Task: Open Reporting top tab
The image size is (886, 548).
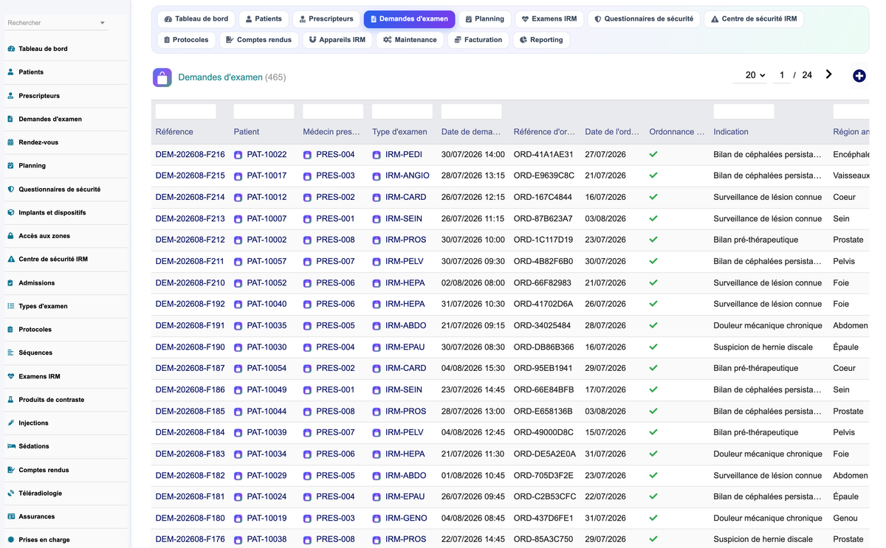Action: tap(541, 40)
